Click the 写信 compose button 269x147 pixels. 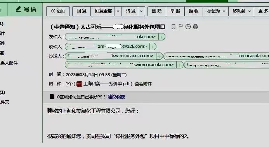tap(26, 9)
